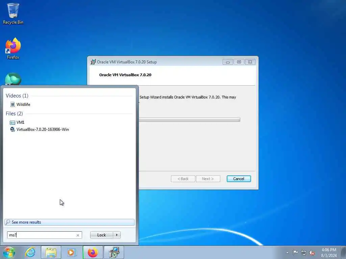
Task: Open Windows Explorer from taskbar
Action: pyautogui.click(x=51, y=252)
